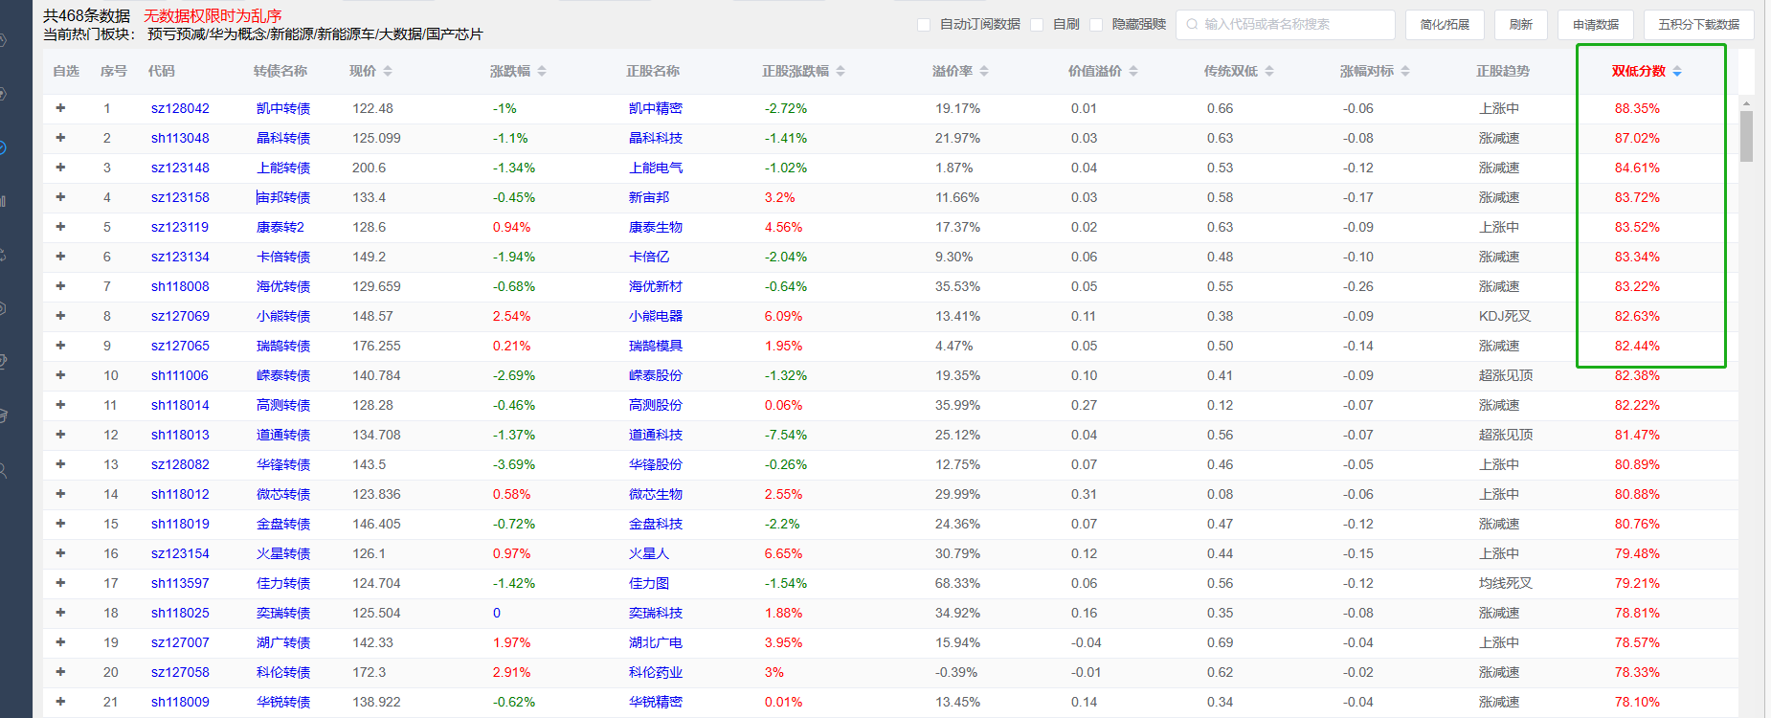Add sh113597 佳力转债 via plus icon
Screen dimensions: 1771x718
pyautogui.click(x=60, y=583)
